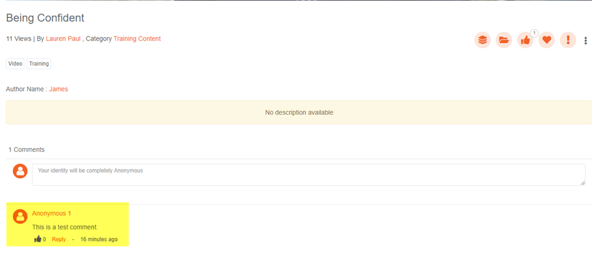Open the three-dot more options menu
The height and width of the screenshot is (255, 592).
coord(585,41)
